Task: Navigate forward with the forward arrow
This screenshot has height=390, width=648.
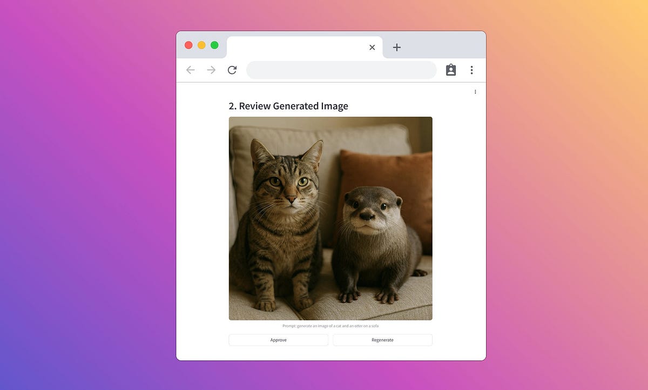Action: [x=211, y=70]
